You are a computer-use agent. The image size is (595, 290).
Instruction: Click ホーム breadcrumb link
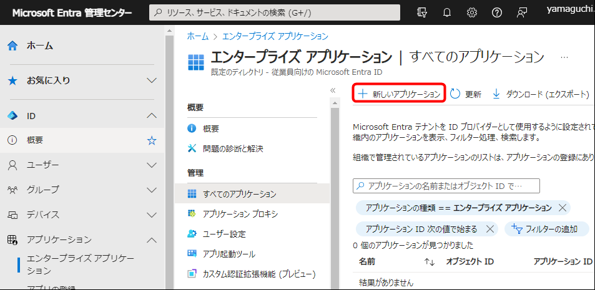[x=198, y=36]
